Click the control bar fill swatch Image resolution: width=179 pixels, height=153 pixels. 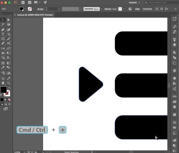pos(22,9)
